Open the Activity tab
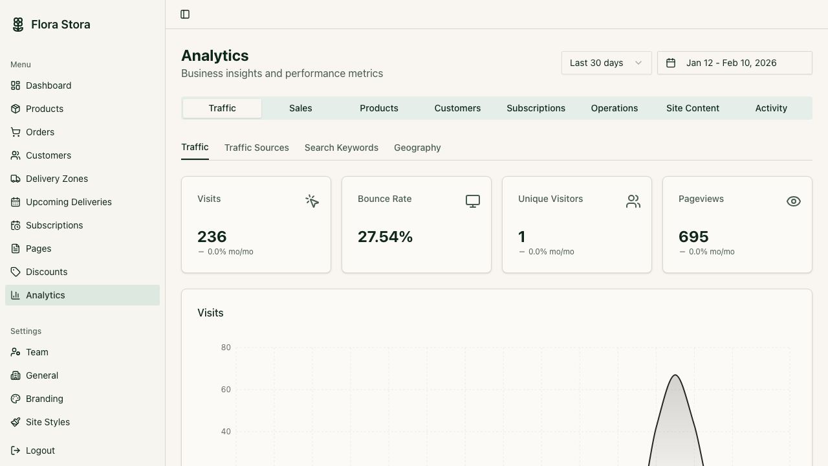 (771, 108)
